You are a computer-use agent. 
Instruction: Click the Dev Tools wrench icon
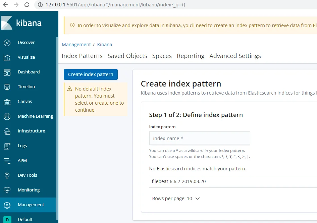7,175
